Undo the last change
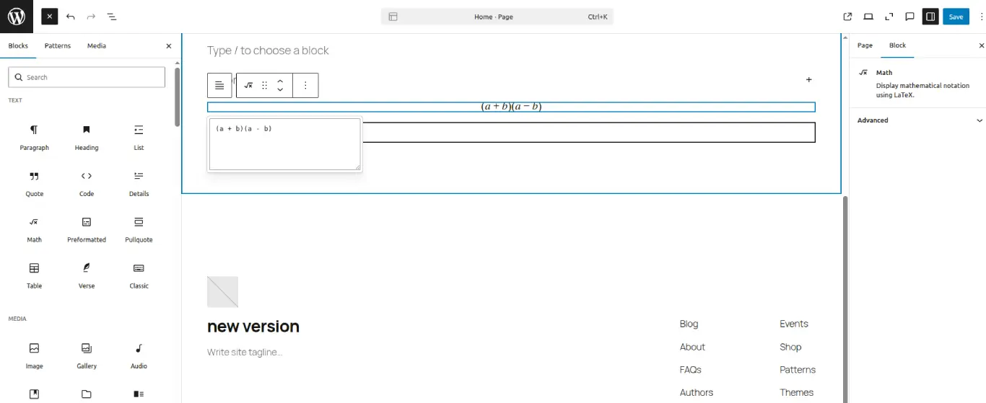 (x=70, y=17)
